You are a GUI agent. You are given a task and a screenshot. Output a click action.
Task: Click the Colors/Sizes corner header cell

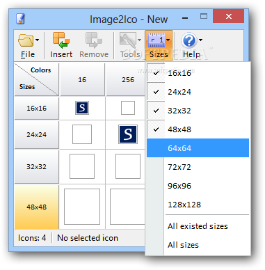coord(37,79)
